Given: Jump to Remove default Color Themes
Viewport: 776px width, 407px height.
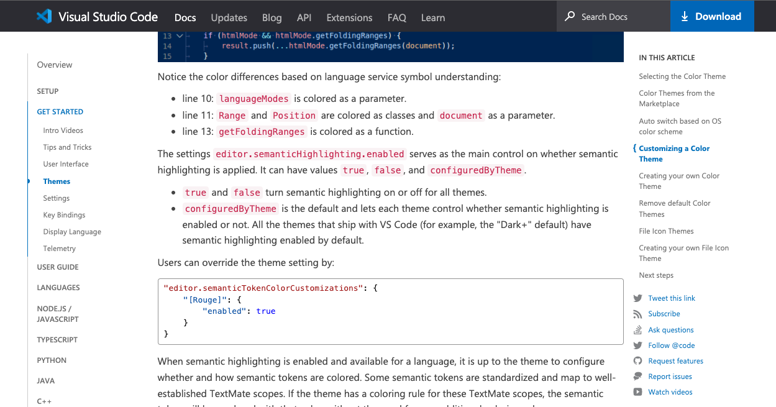Looking at the screenshot, I should 675,208.
